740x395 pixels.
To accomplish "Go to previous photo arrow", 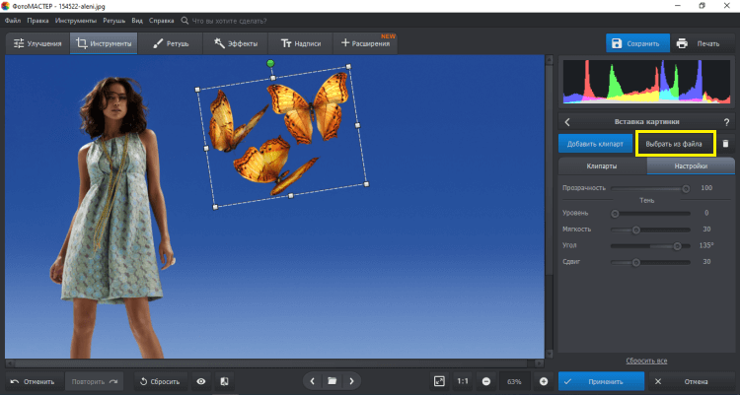I will (x=312, y=381).
